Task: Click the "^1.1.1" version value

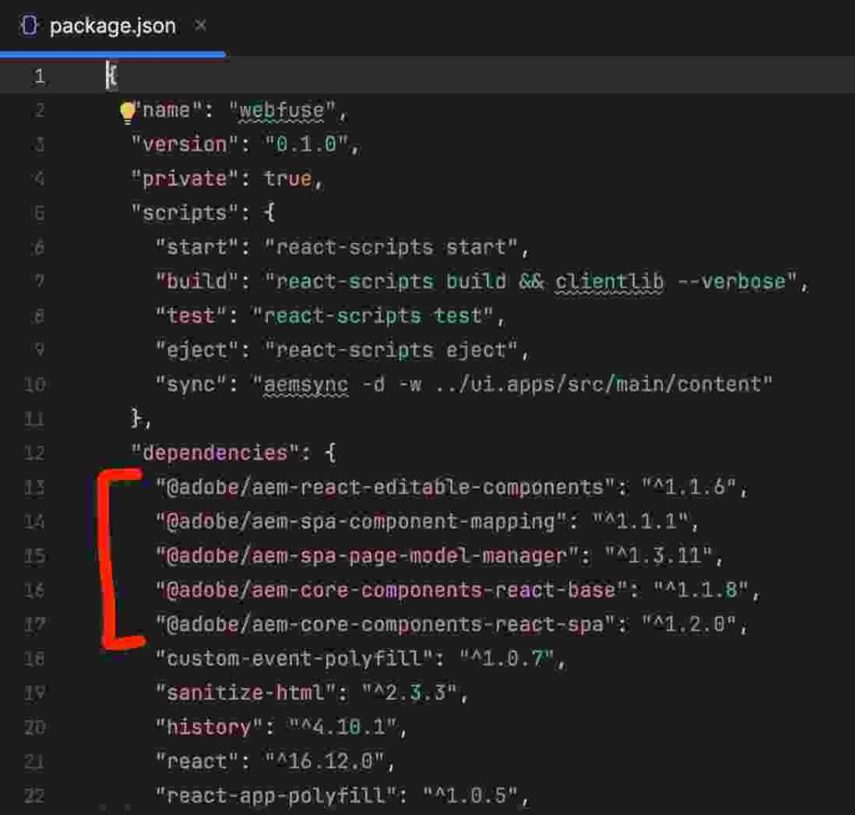Action: (x=640, y=522)
